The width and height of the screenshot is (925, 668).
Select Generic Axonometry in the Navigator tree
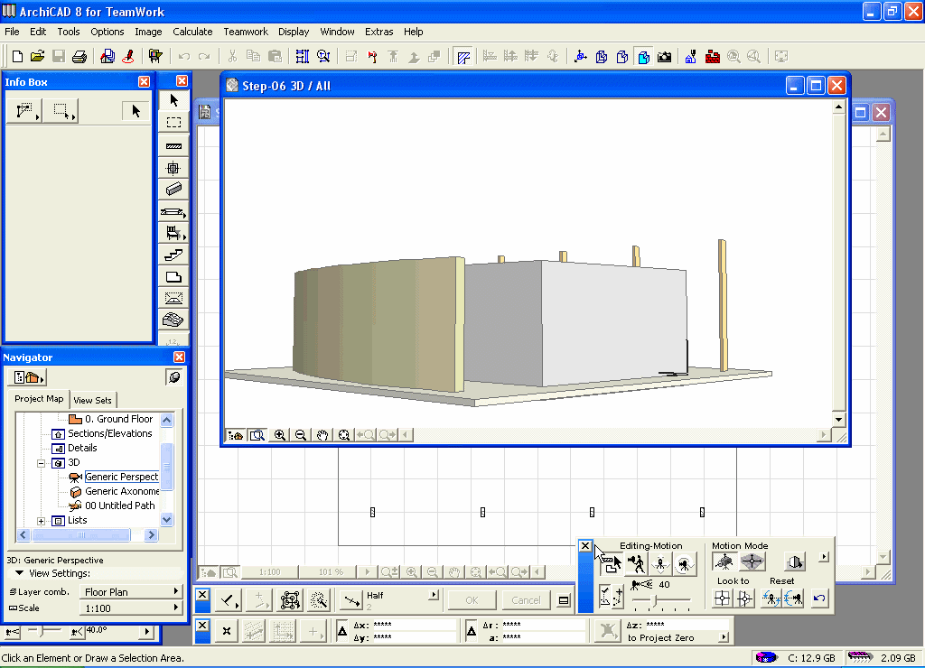coord(122,491)
